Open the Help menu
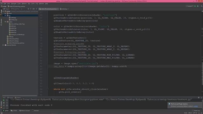Screen dimensions: 203x114 pos(47,3)
